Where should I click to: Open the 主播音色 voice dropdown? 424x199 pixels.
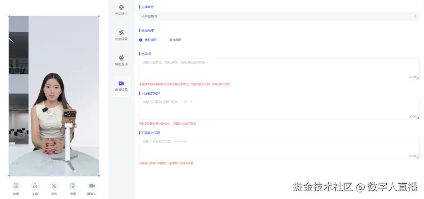[x=279, y=16]
